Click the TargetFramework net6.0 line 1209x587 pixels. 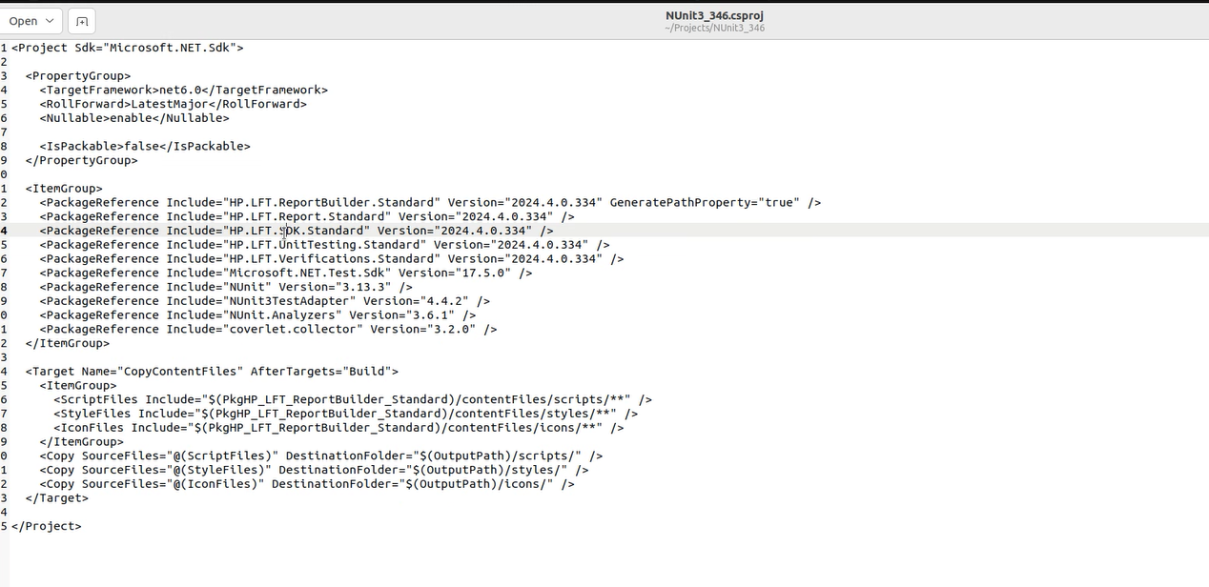(183, 91)
